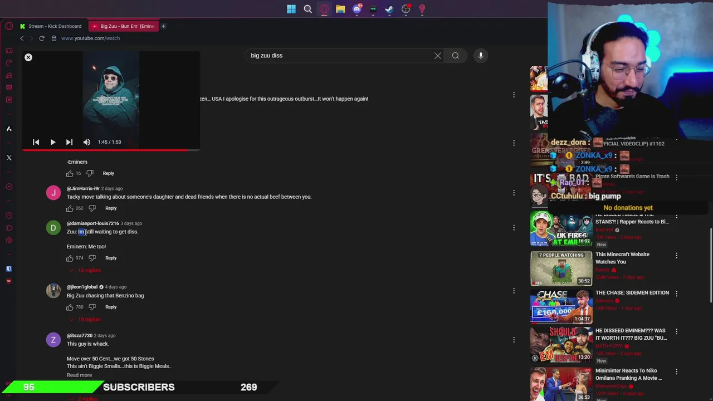
Task: Like damianport-louis7216's comment
Action: (x=70, y=258)
